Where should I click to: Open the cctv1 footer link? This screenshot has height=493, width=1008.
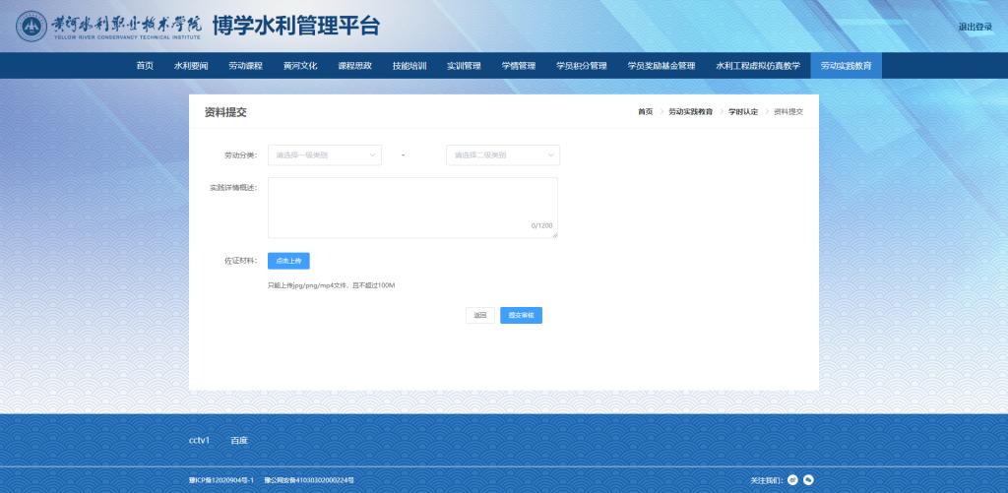[199, 440]
